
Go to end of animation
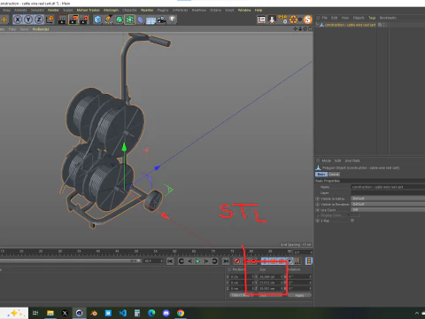coord(226,261)
